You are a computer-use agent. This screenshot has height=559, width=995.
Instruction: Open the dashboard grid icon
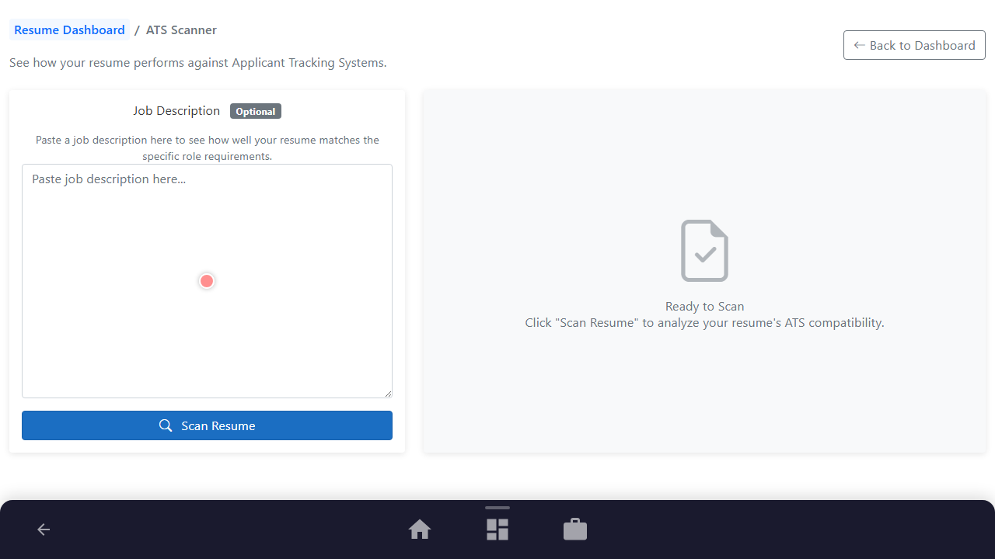497,529
